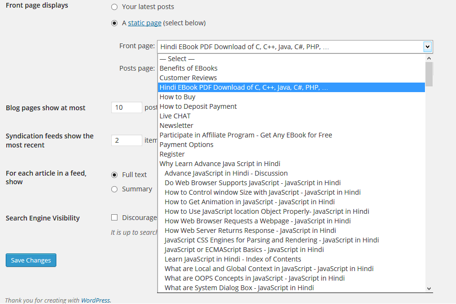Pick '— Select —' from the dropdown list
456x304 pixels.
pos(177,59)
